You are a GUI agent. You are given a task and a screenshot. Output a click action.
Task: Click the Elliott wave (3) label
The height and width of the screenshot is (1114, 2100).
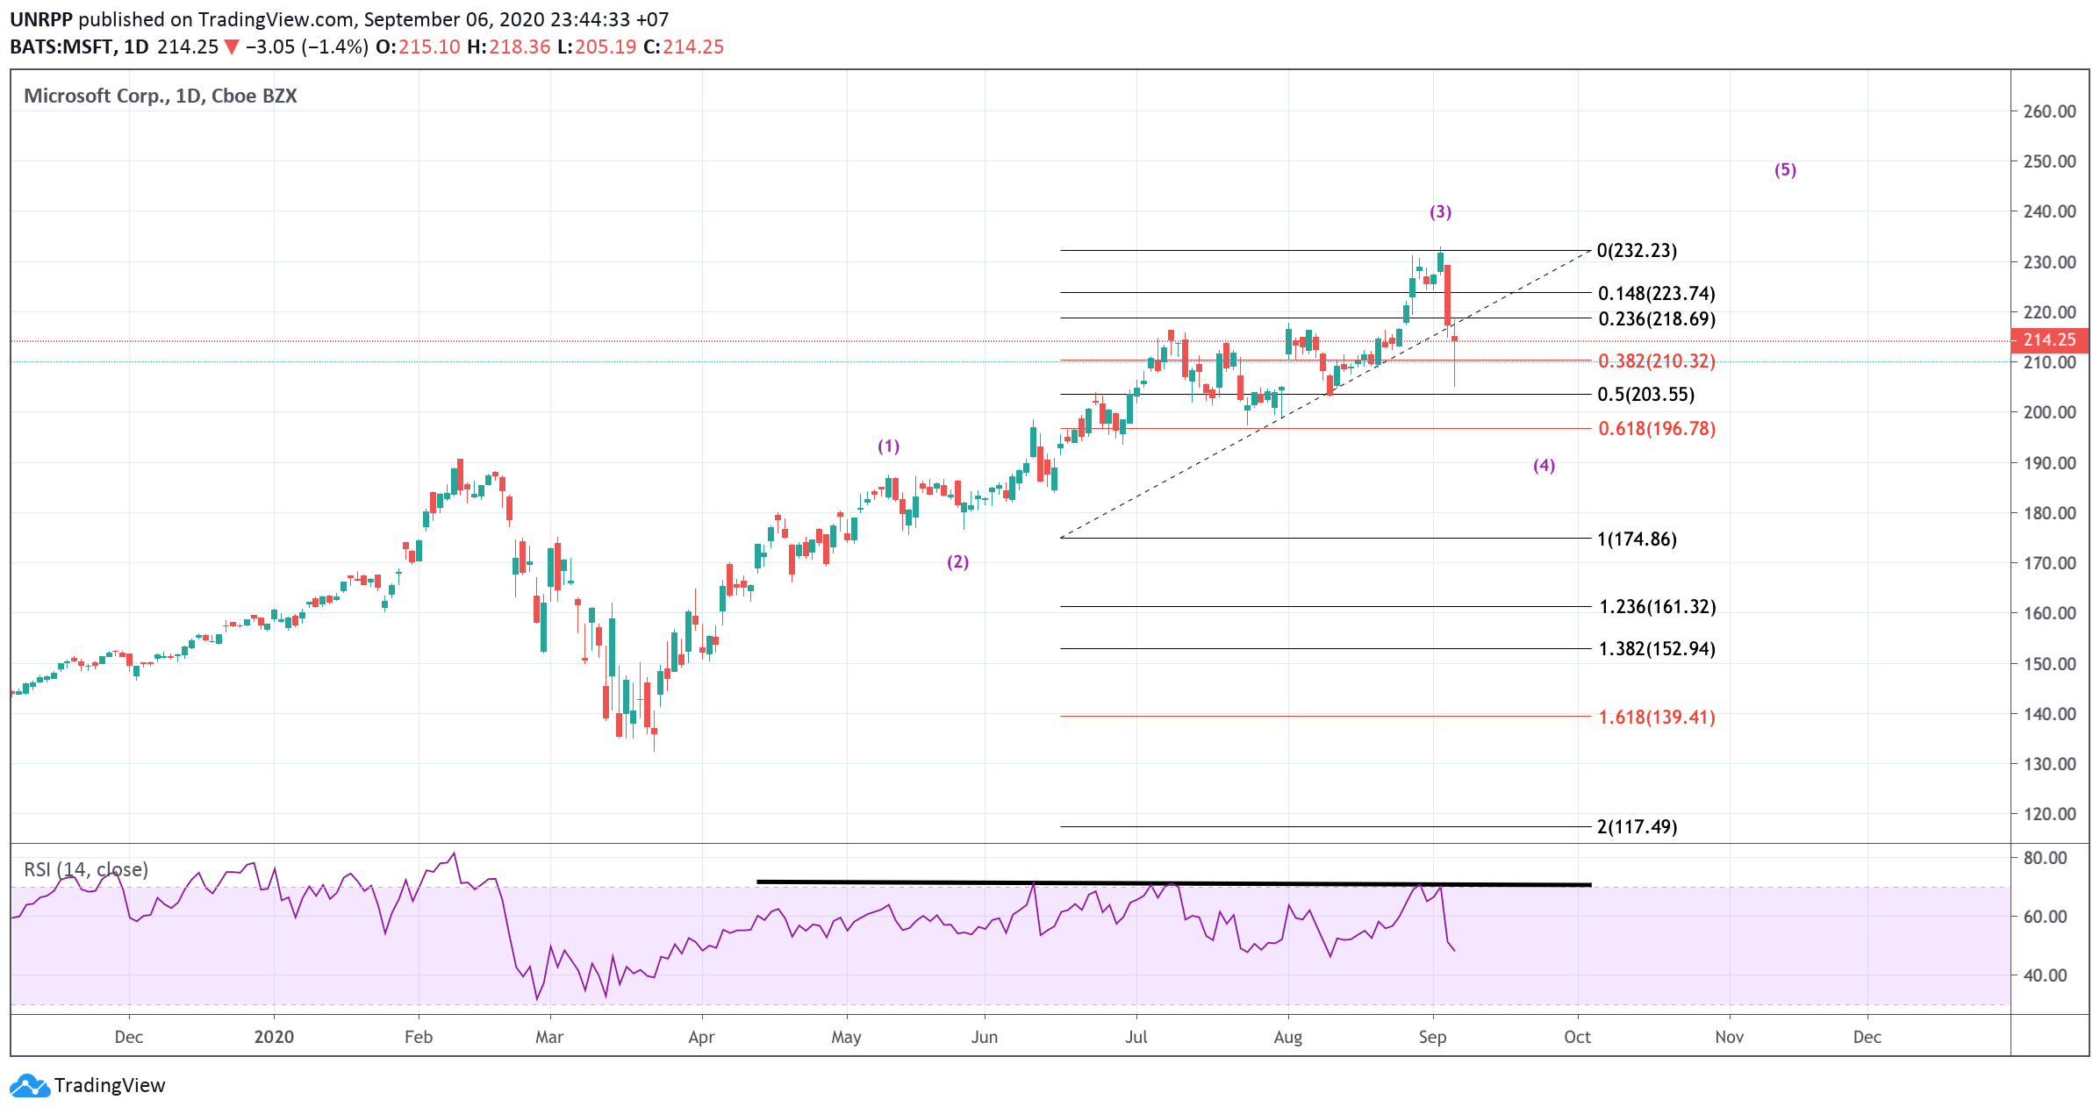click(x=1441, y=211)
